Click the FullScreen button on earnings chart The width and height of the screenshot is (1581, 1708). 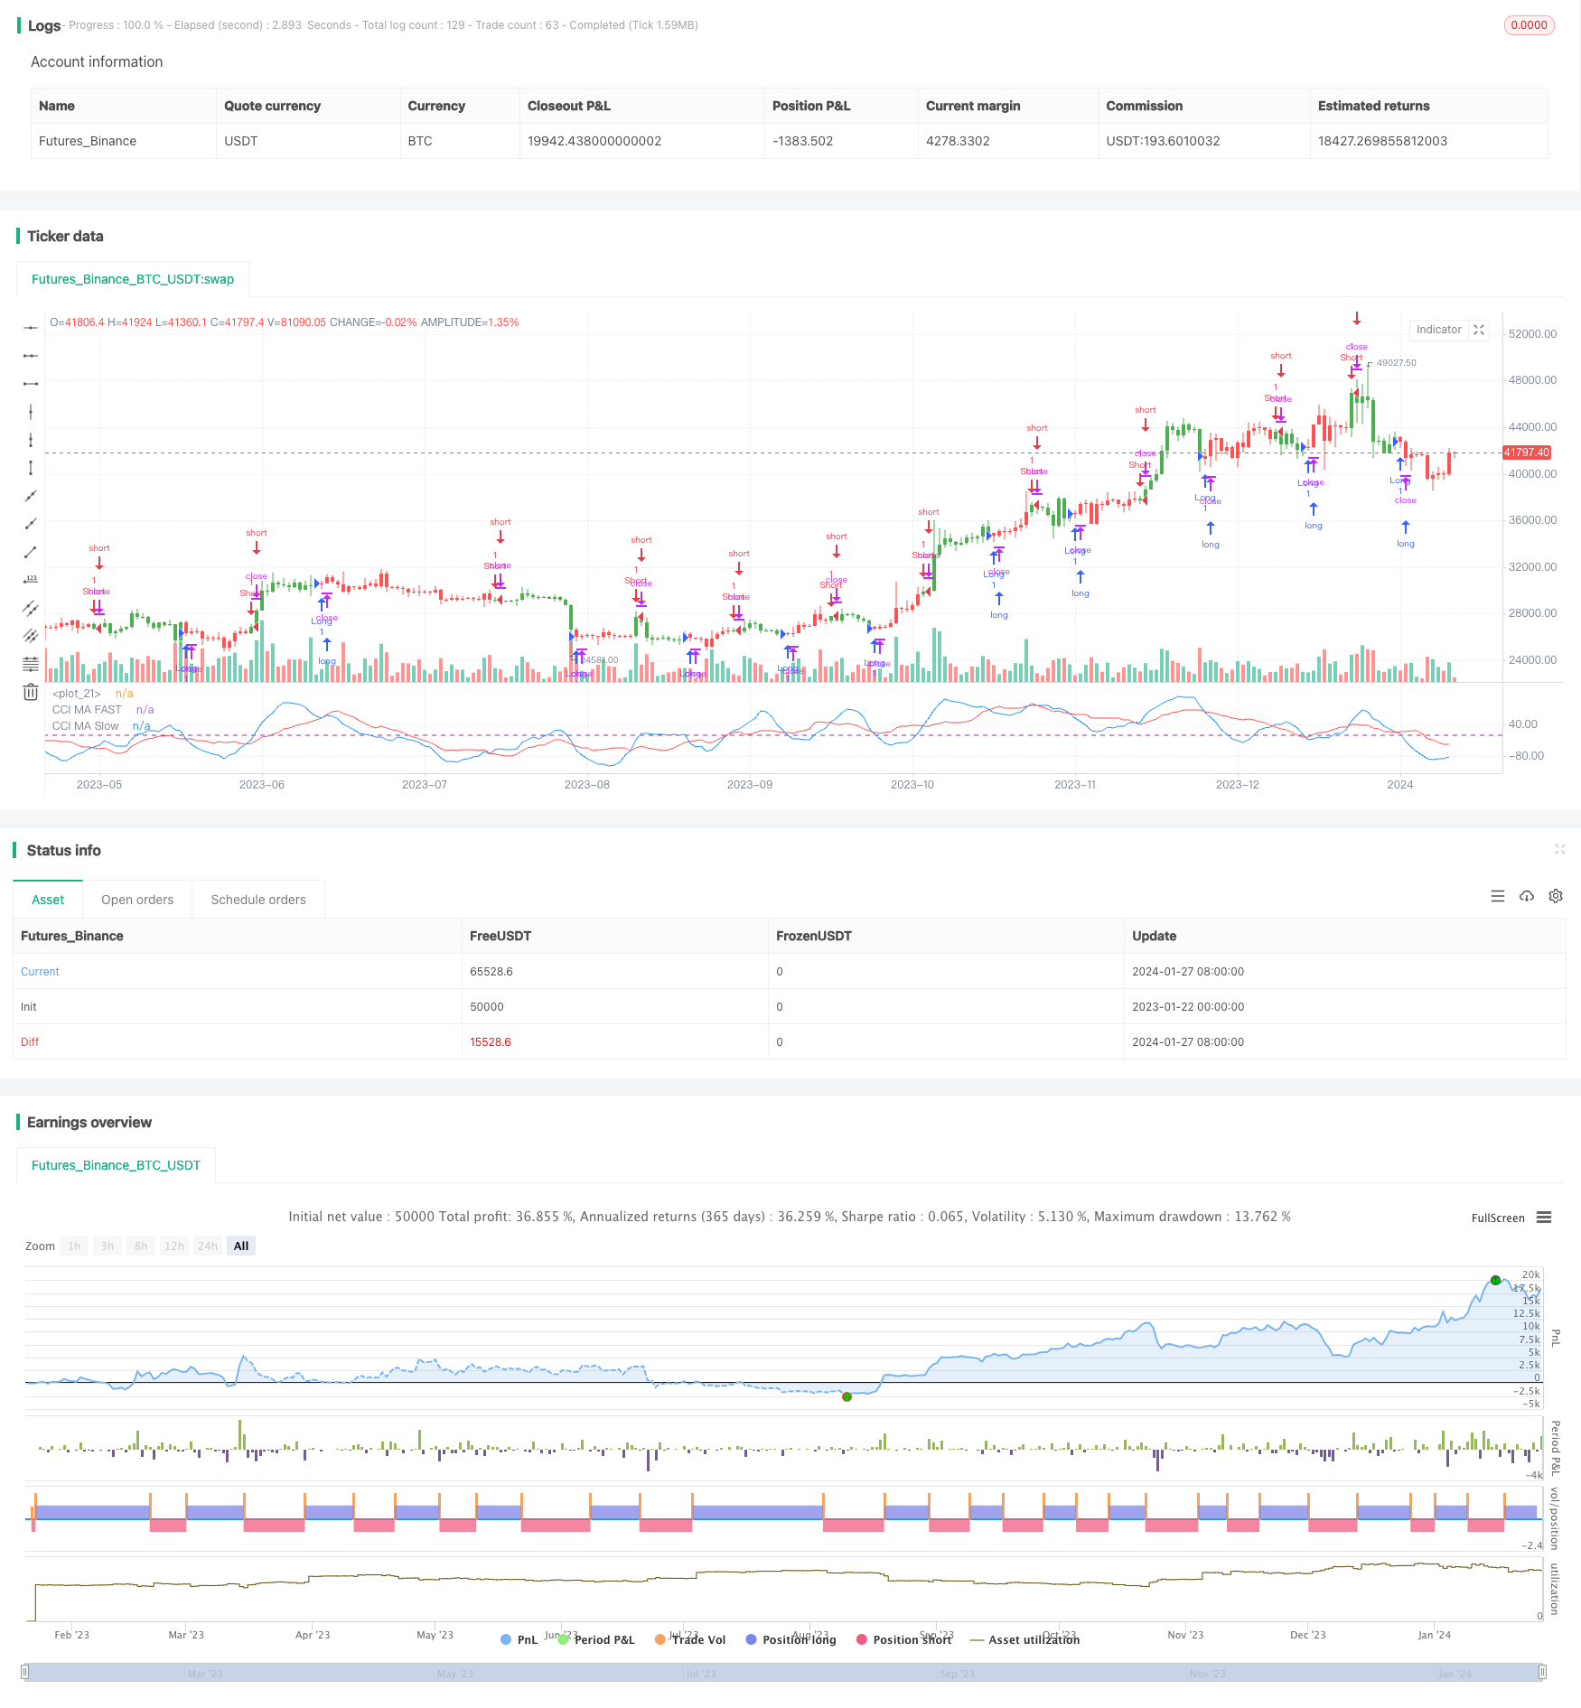click(1497, 1218)
